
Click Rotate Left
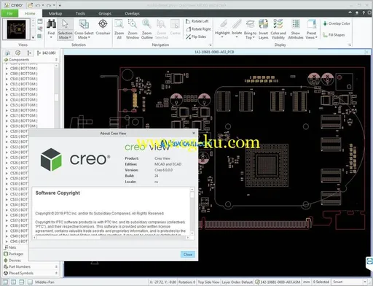point(197,21)
